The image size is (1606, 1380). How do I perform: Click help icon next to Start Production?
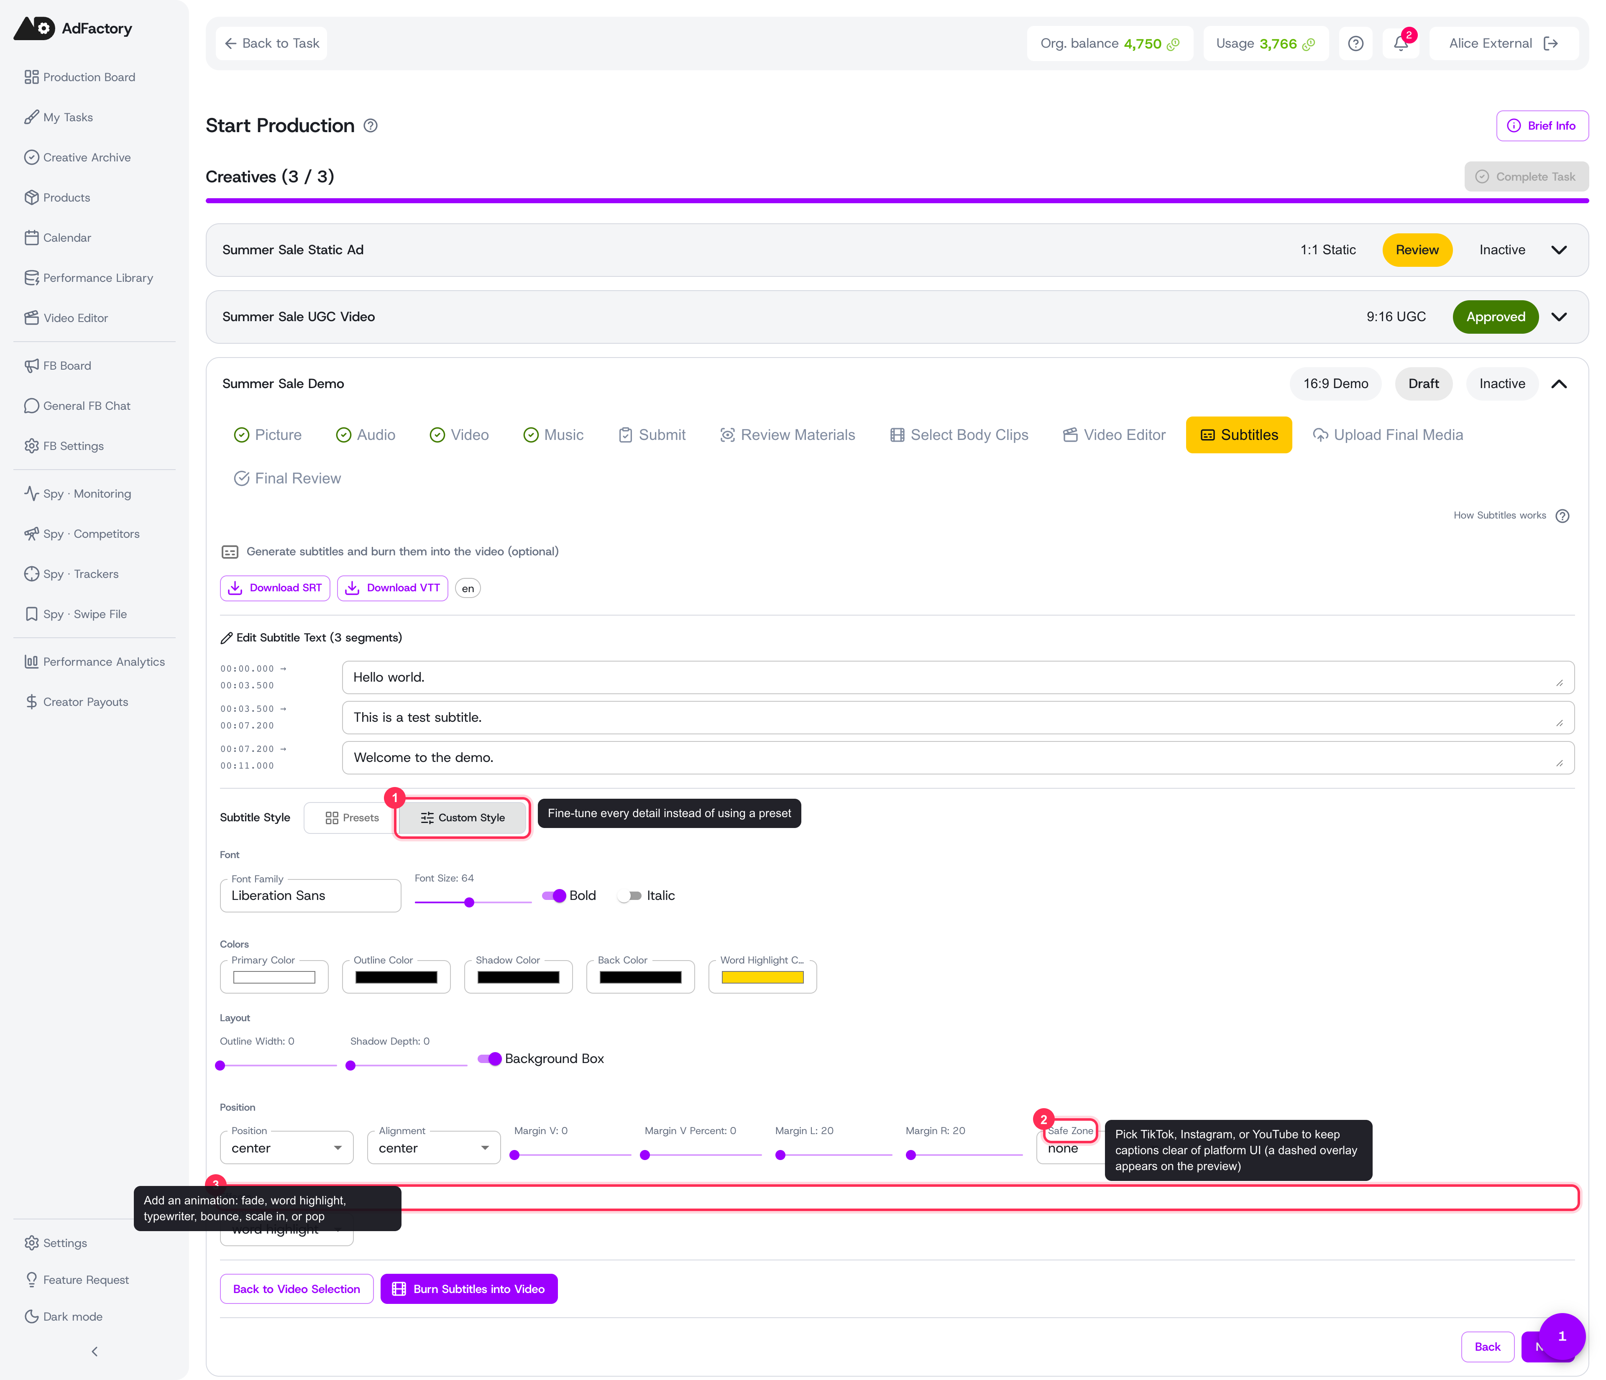coord(371,125)
